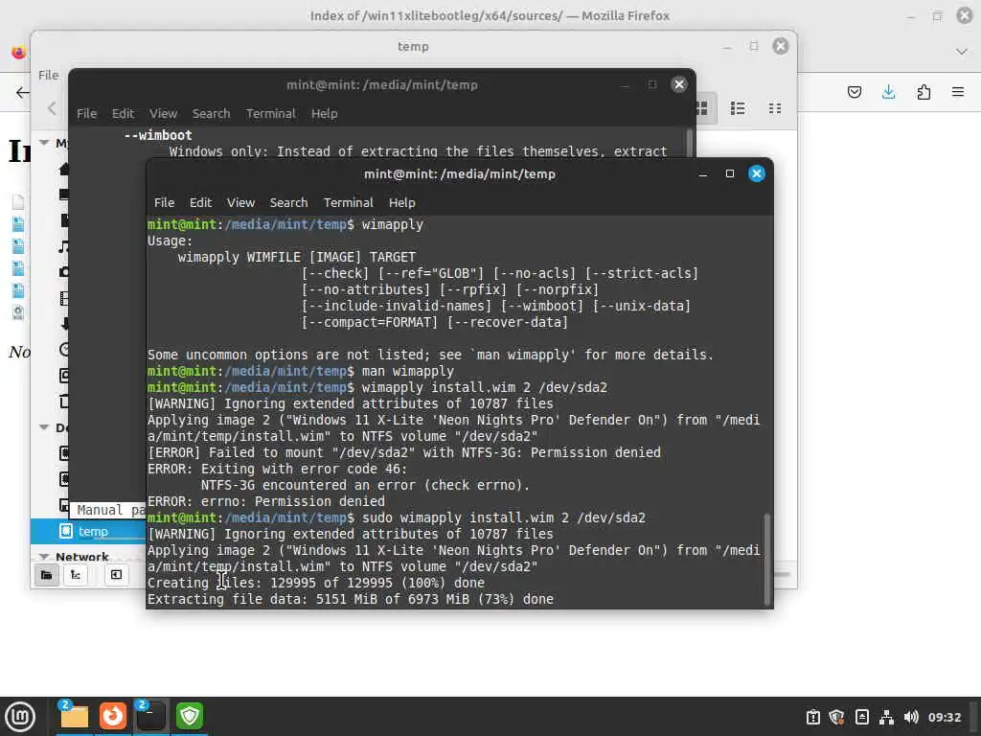The height and width of the screenshot is (736, 981).
Task: Click 'sudo wimapply install.wim 2 /dev/sda2' command
Action: [x=504, y=518]
